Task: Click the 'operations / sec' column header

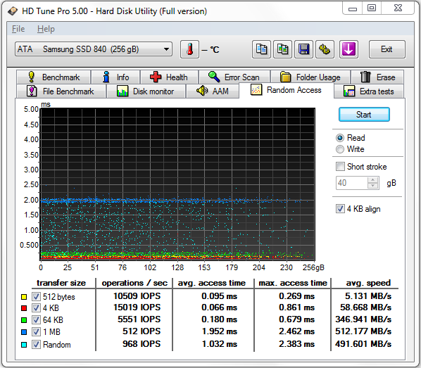Action: [134, 283]
